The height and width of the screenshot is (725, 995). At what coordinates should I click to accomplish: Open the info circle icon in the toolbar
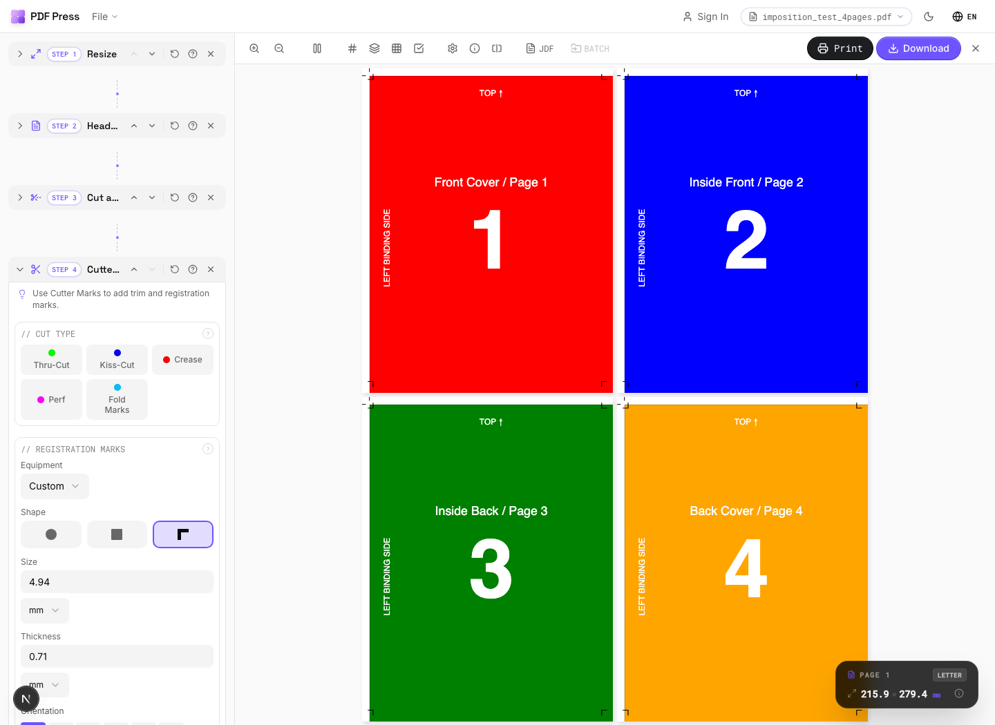475,48
